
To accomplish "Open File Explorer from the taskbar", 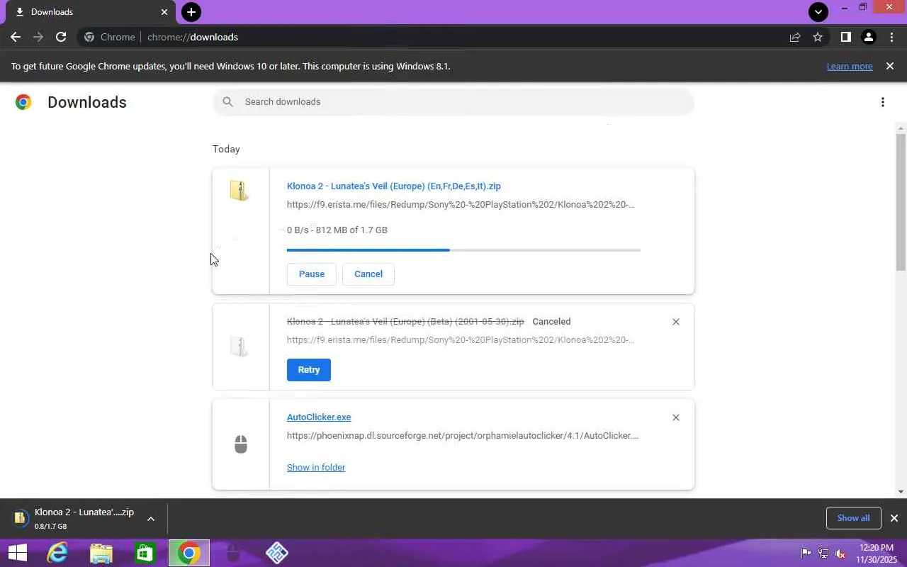I will [x=101, y=553].
